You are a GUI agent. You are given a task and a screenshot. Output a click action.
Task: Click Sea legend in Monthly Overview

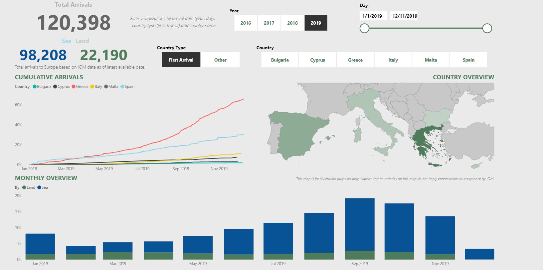pos(43,187)
